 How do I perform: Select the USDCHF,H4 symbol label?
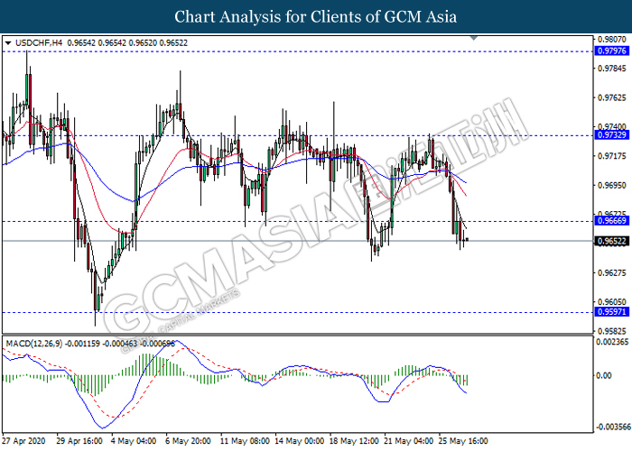click(x=39, y=42)
